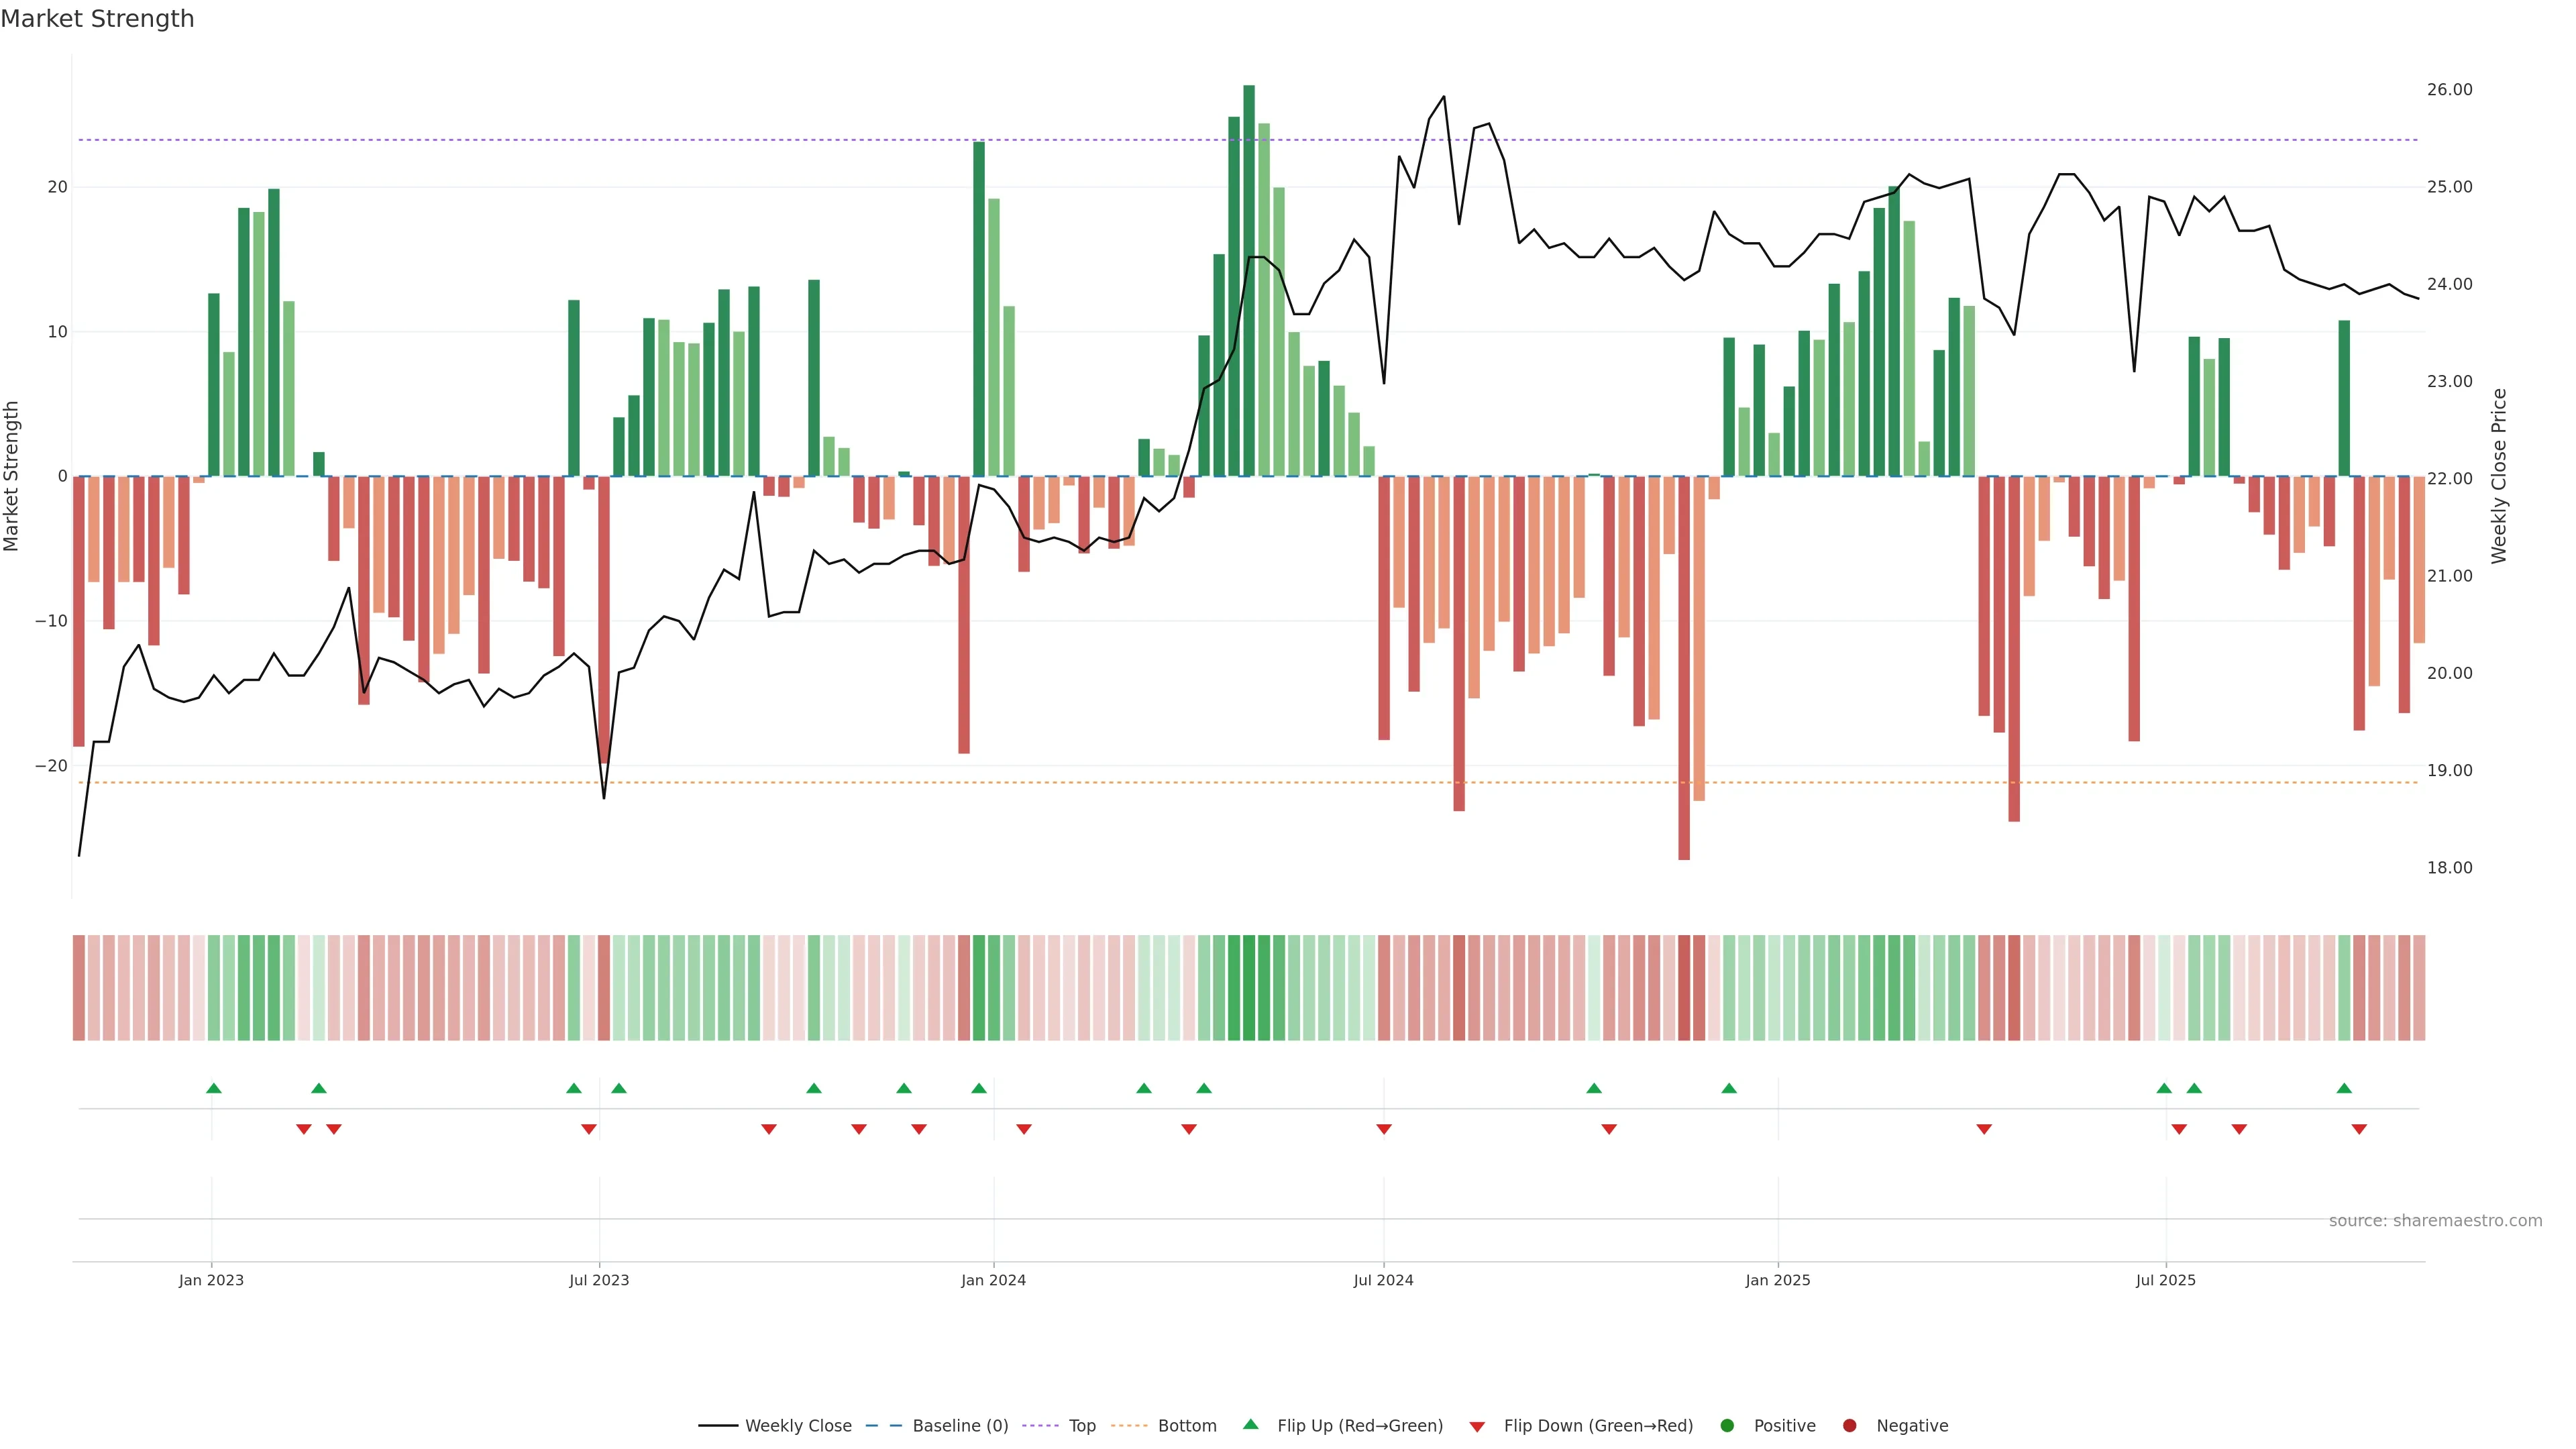
Task: Click the Flip Up green triangle legend icon
Action: click(1250, 1425)
